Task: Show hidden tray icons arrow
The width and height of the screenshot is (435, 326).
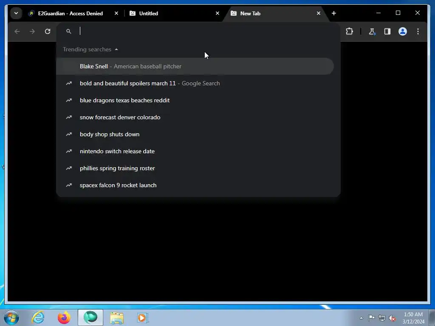Action: pyautogui.click(x=361, y=318)
